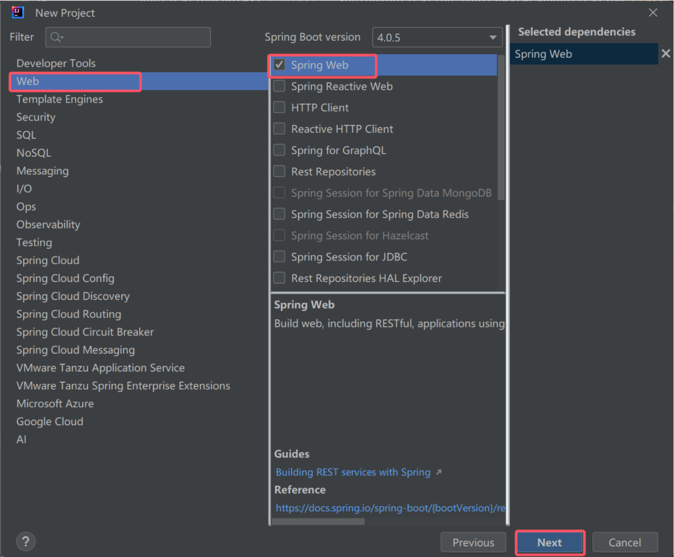Viewport: 674px width, 557px height.
Task: Open the Spring Boot version dropdown
Action: [x=437, y=37]
